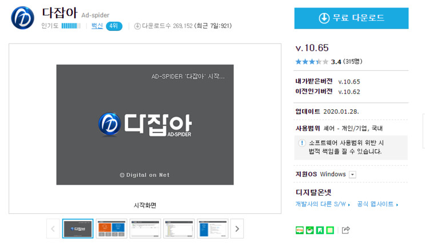Click the 업데이트 date 2020.01.28.
The image size is (425, 250).
click(x=341, y=112)
